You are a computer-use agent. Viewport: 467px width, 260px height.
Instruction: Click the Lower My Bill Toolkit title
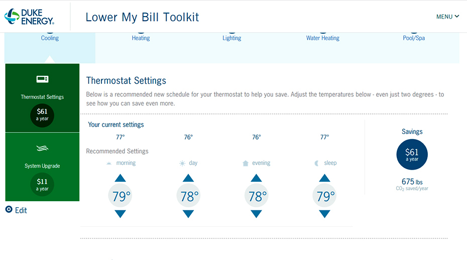[x=142, y=17]
